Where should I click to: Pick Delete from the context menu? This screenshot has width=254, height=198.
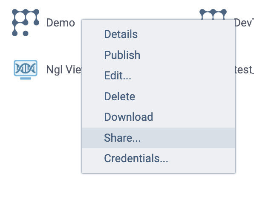tap(159, 96)
